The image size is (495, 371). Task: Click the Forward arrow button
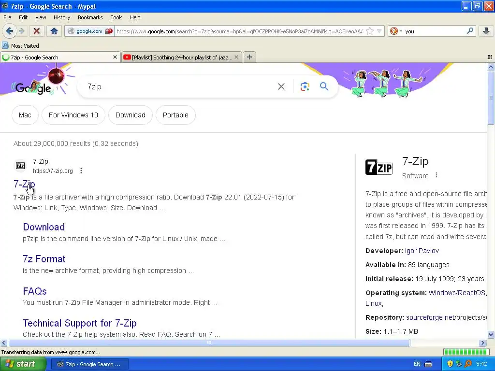(21, 31)
